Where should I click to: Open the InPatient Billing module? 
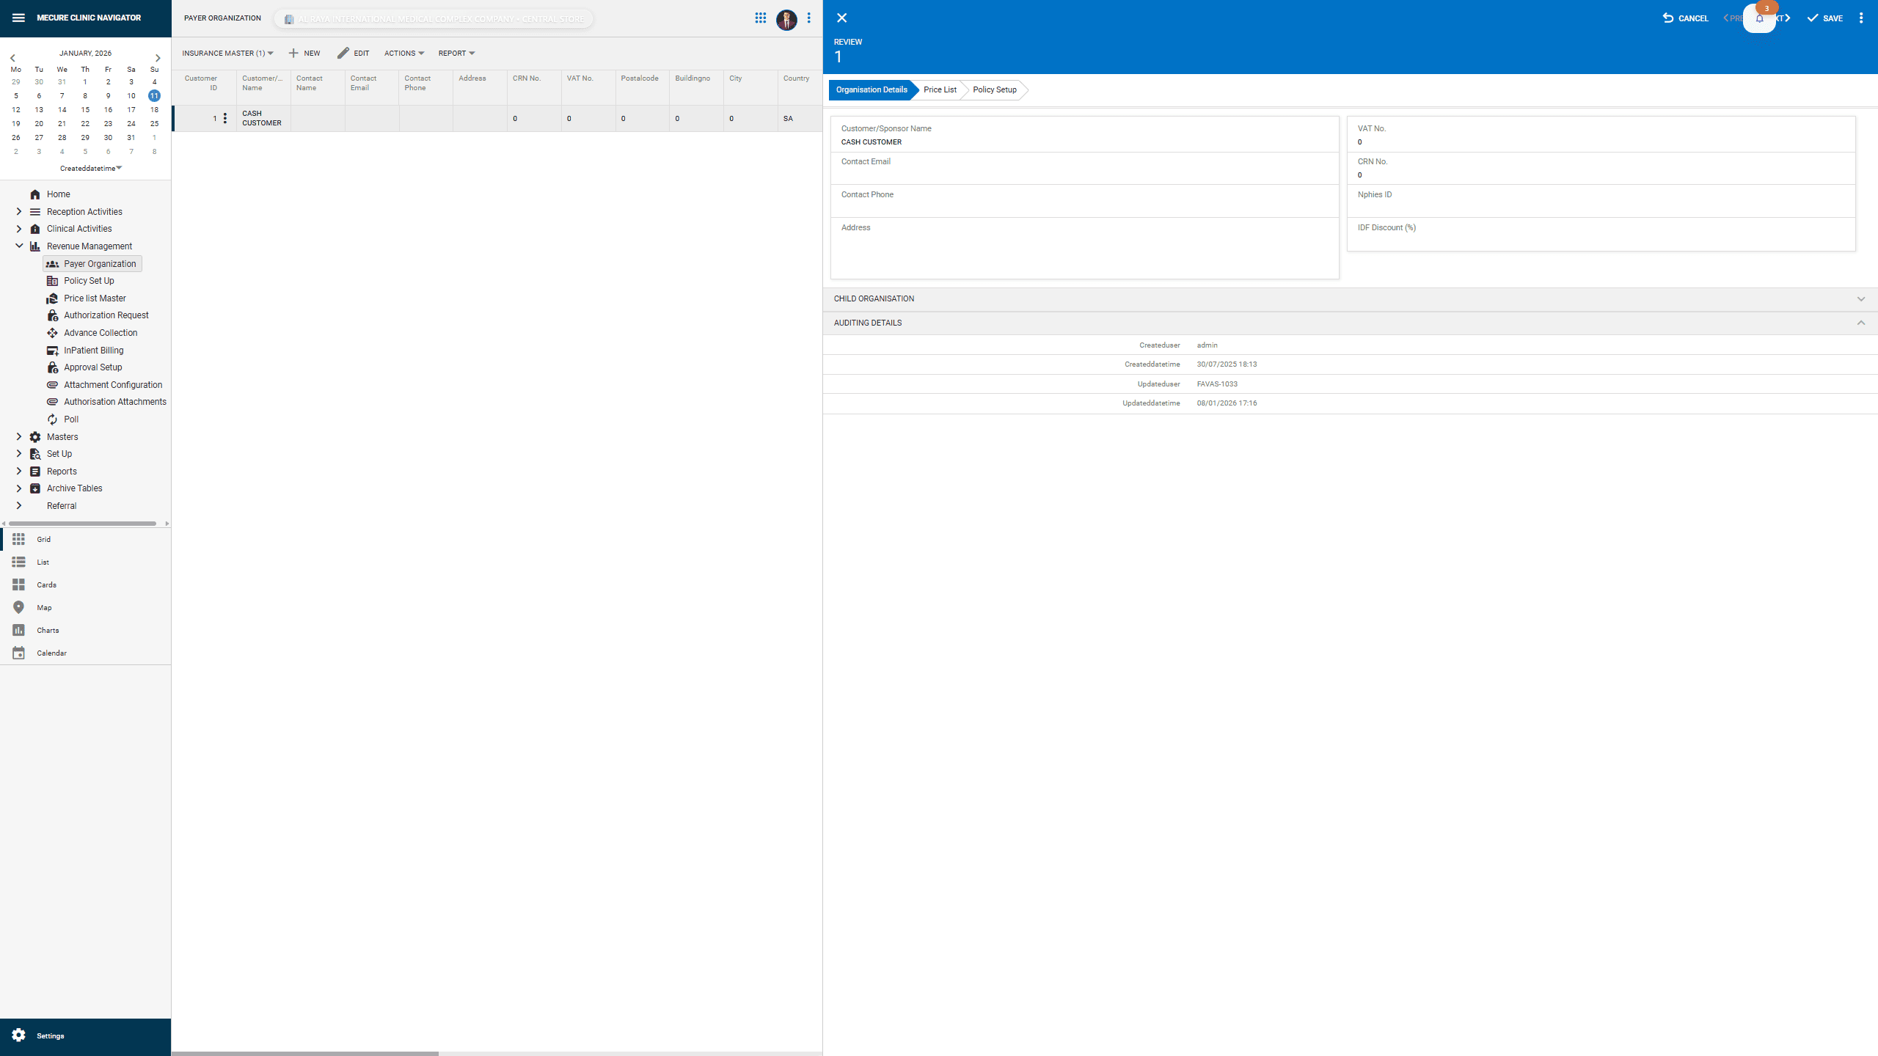pos(93,350)
